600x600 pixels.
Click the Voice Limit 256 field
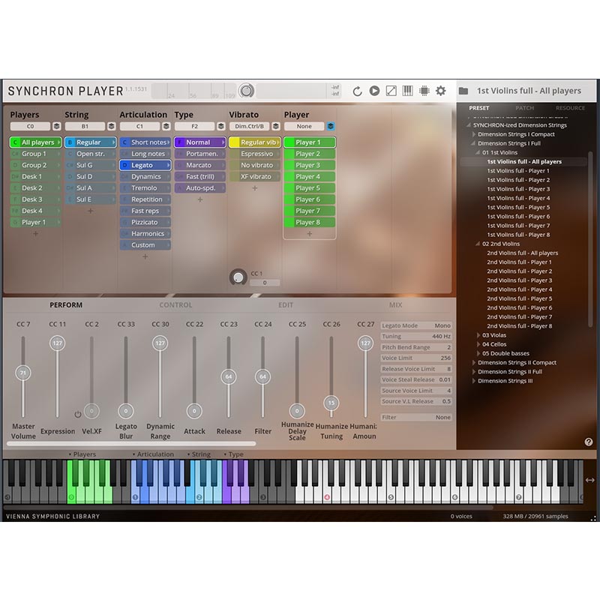416,358
